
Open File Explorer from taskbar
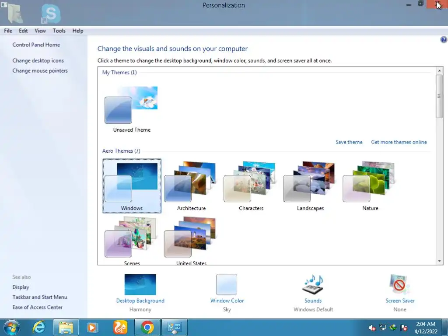66,327
